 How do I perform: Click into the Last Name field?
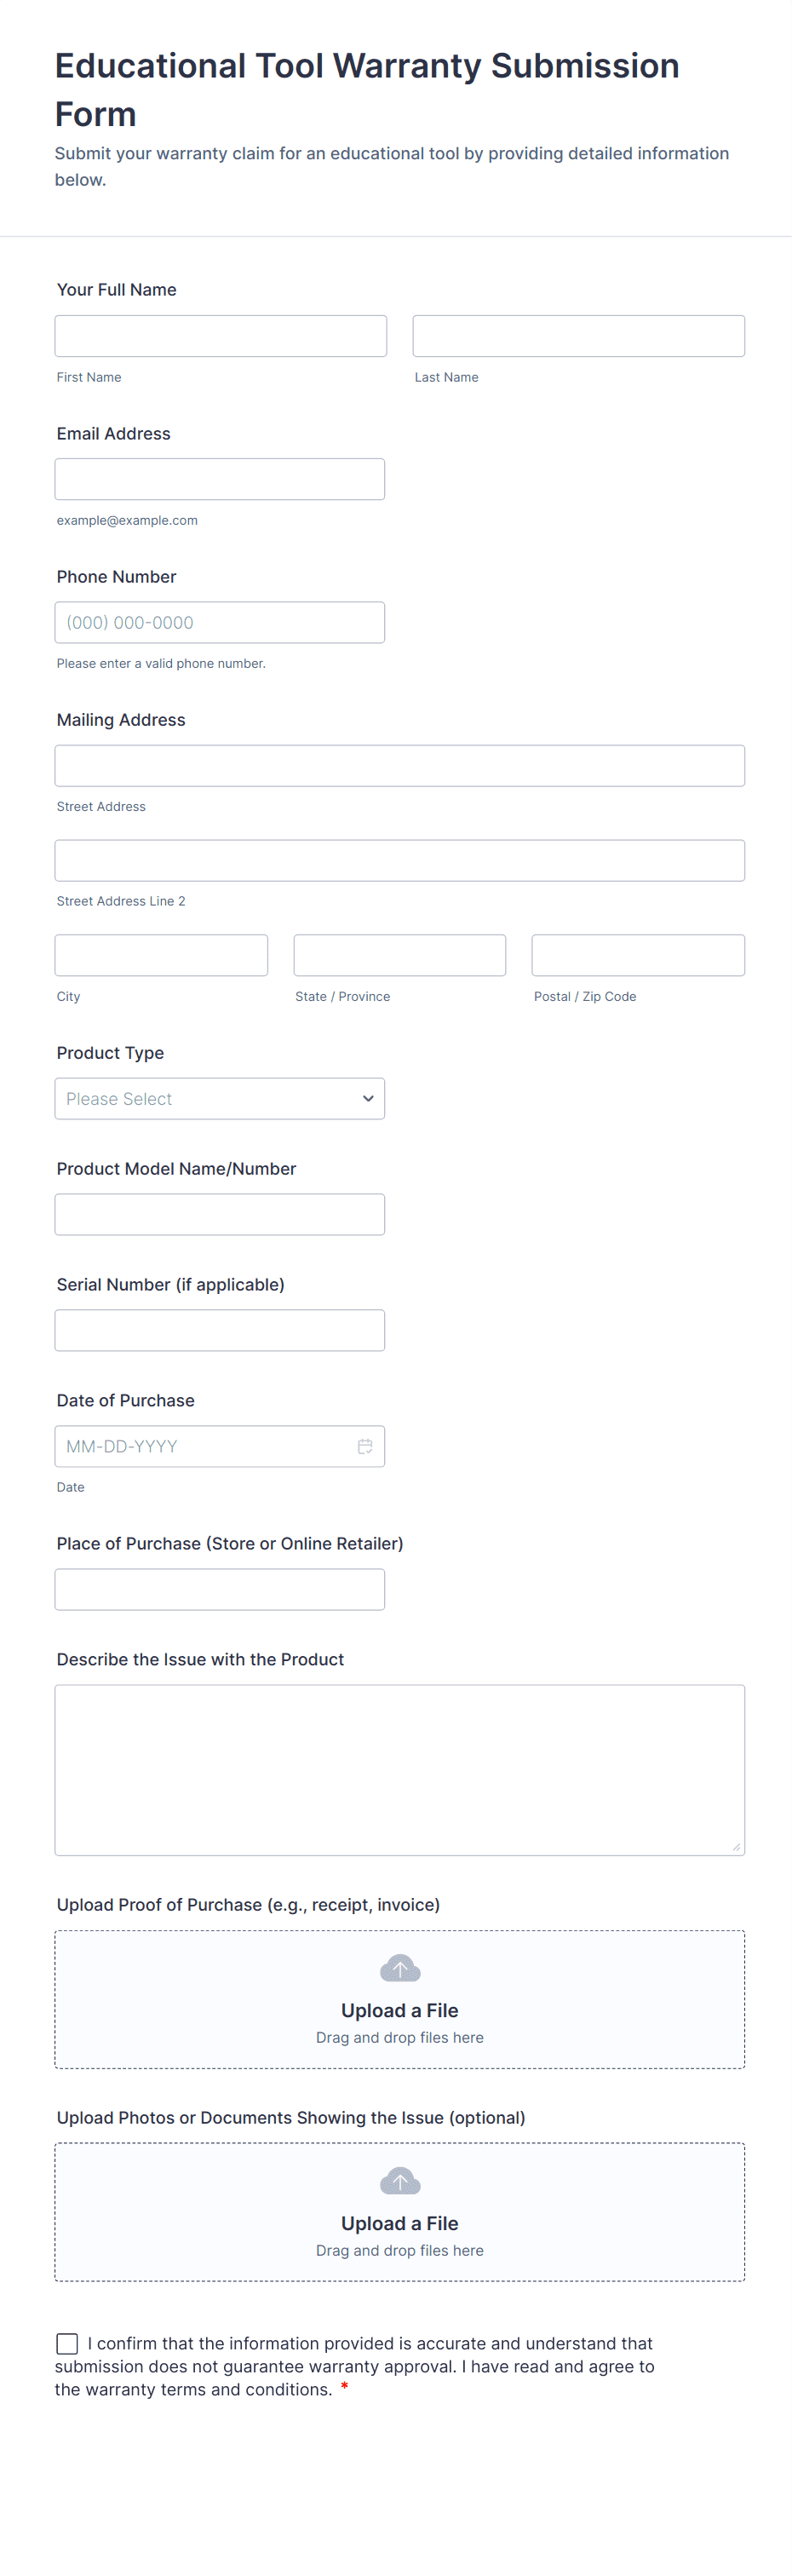pos(578,336)
